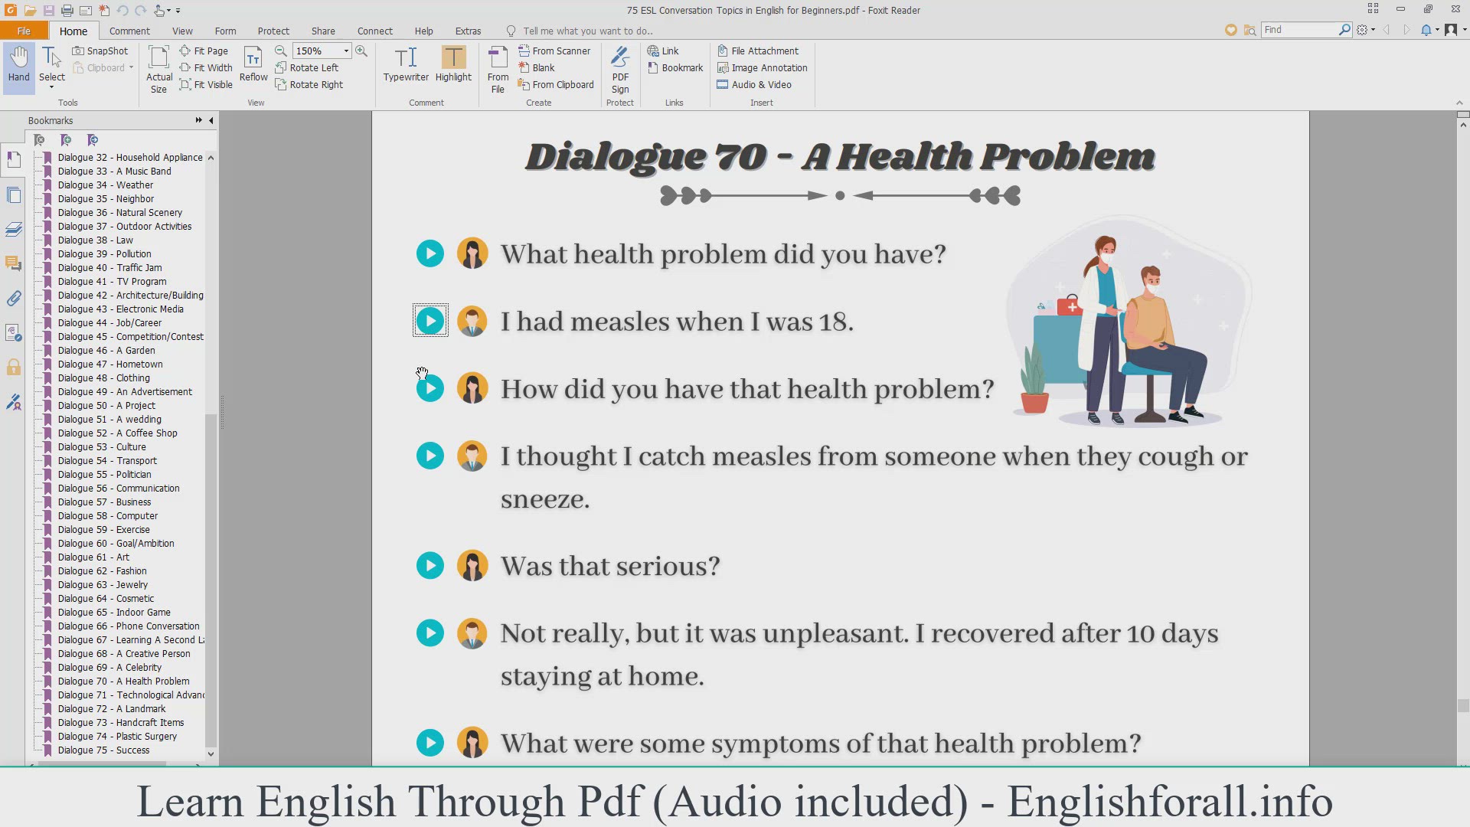1470x827 pixels.
Task: Play audio for 'What health problem did you have?'
Action: (430, 254)
